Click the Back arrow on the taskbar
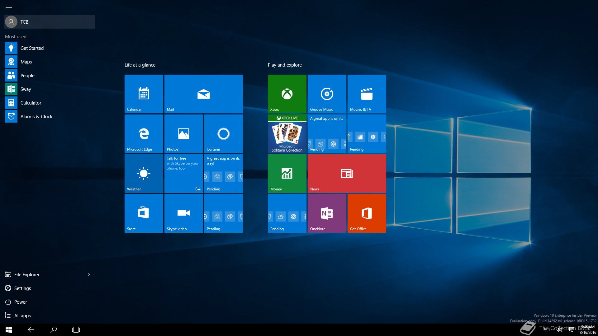This screenshot has width=598, height=336. tap(31, 330)
